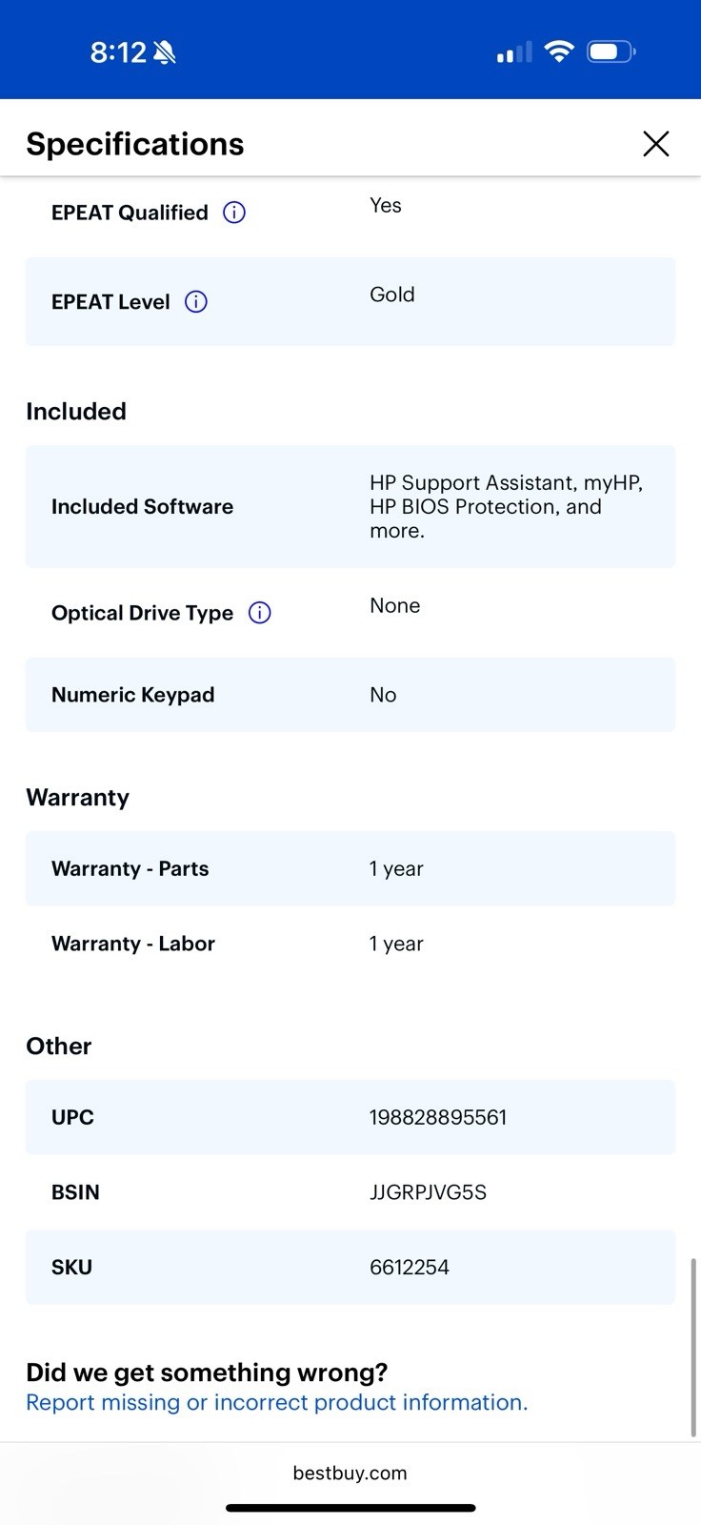
Task: Tap the battery indicator icon
Action: click(611, 51)
